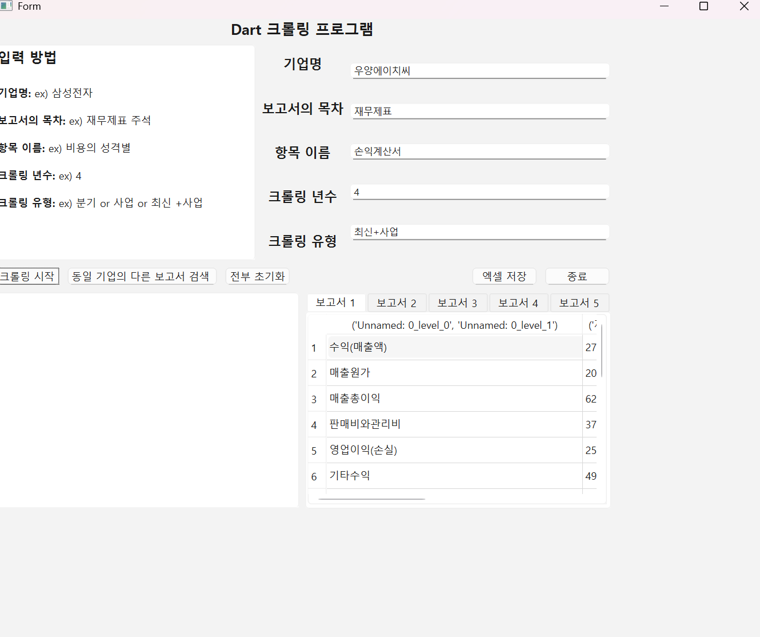Click the table's vertical scrollbar
Screen dimensions: 760x637
602,350
